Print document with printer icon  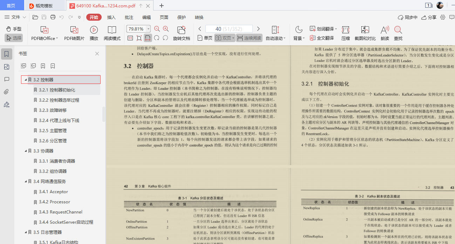pyautogui.click(x=53, y=17)
